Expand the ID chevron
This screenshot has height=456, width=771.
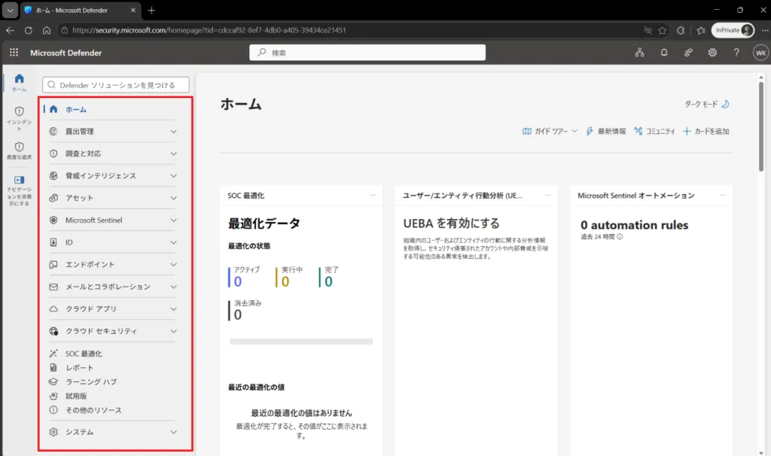pos(174,242)
